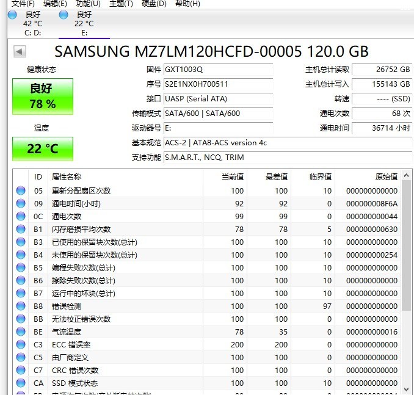Viewport: 414px width, 395px height.
Task: Click the transfer mode field SATA/600 | SATA/600
Action: click(219, 114)
